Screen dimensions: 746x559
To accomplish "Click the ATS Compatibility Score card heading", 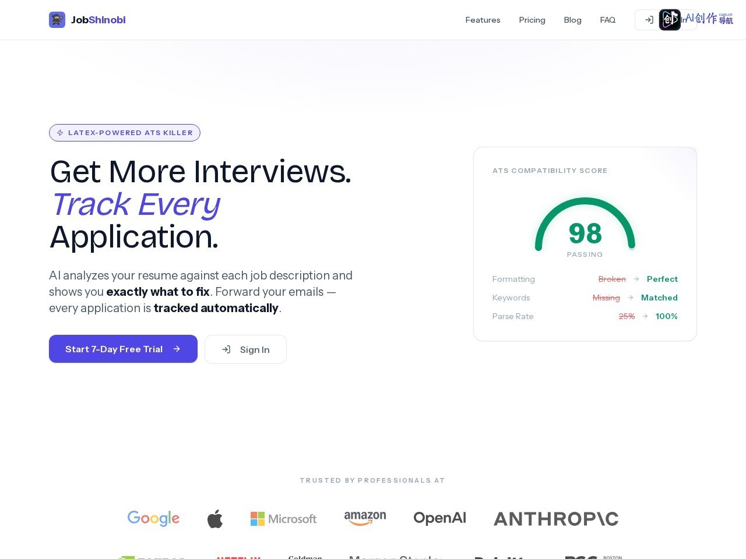I will [x=550, y=171].
